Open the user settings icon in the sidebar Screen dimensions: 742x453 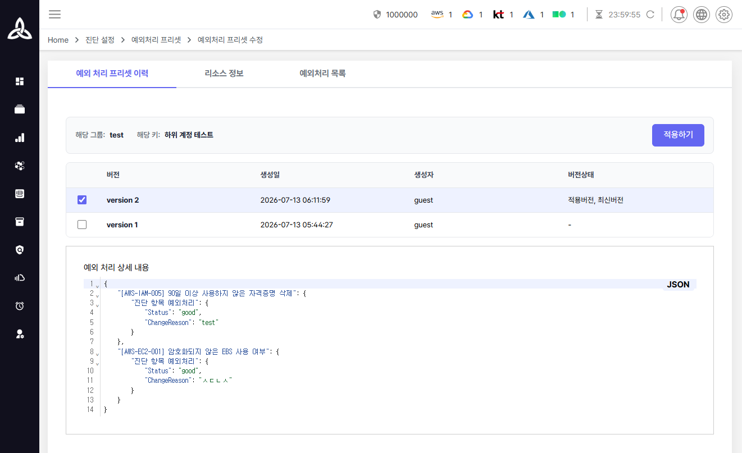(x=20, y=334)
